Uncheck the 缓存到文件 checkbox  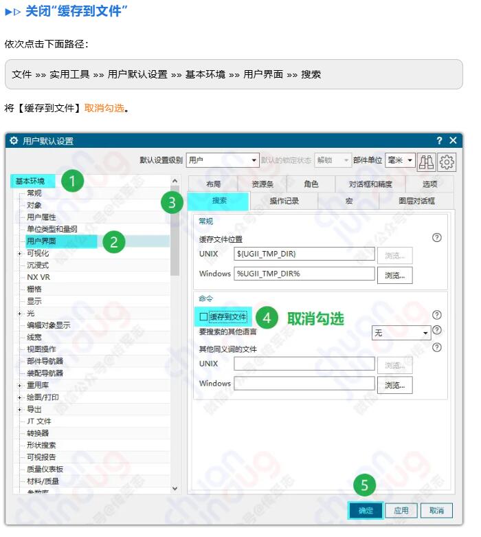tap(203, 317)
